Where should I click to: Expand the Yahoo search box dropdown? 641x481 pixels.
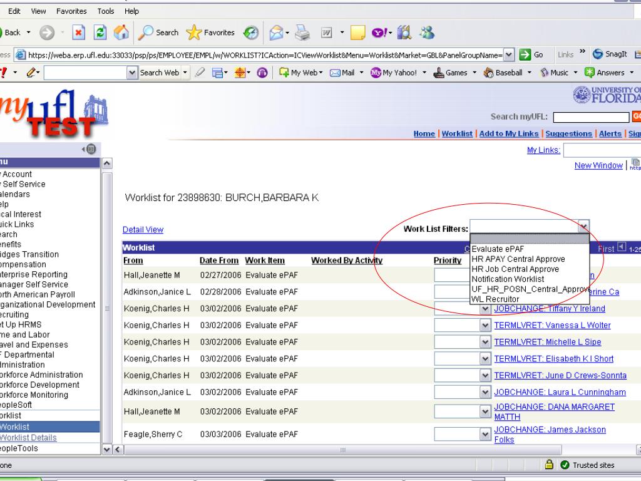pos(131,73)
